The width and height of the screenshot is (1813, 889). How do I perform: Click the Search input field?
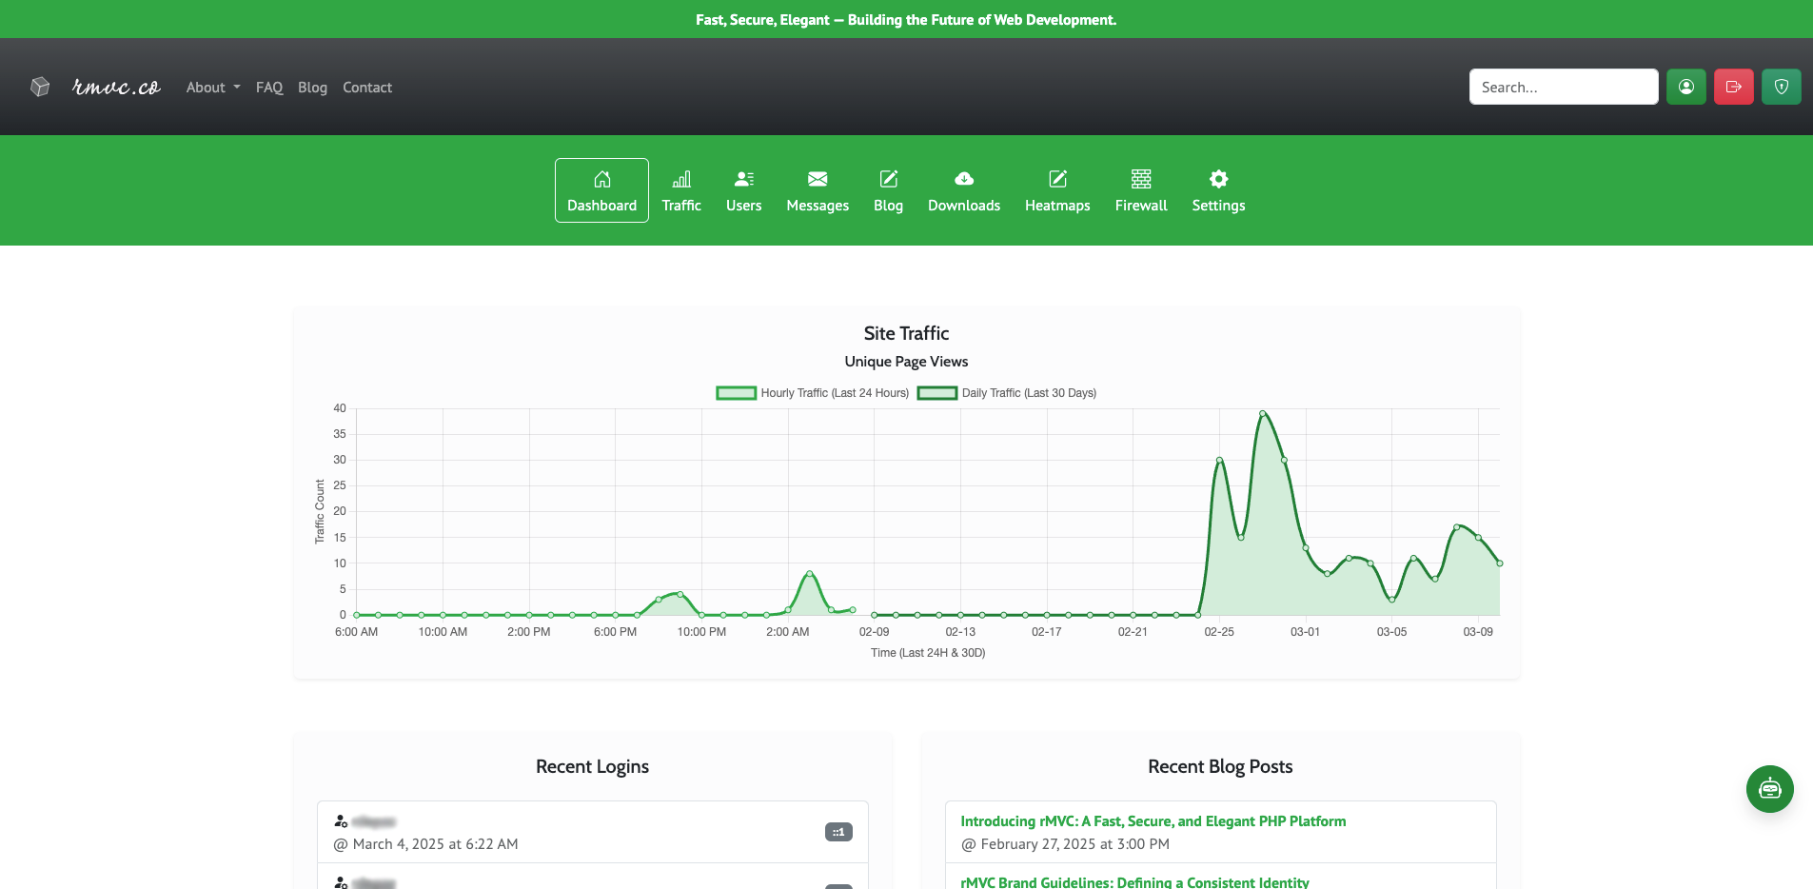(x=1563, y=87)
